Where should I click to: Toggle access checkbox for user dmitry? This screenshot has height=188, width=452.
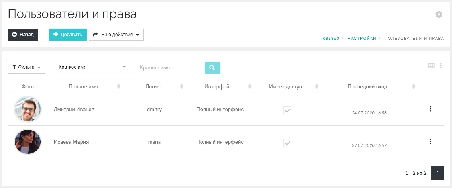[287, 110]
